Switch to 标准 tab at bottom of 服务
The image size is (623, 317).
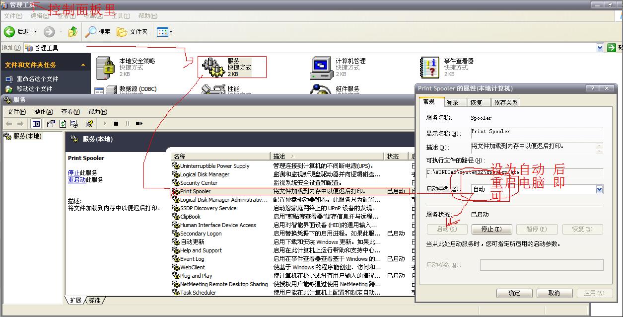[x=94, y=301]
